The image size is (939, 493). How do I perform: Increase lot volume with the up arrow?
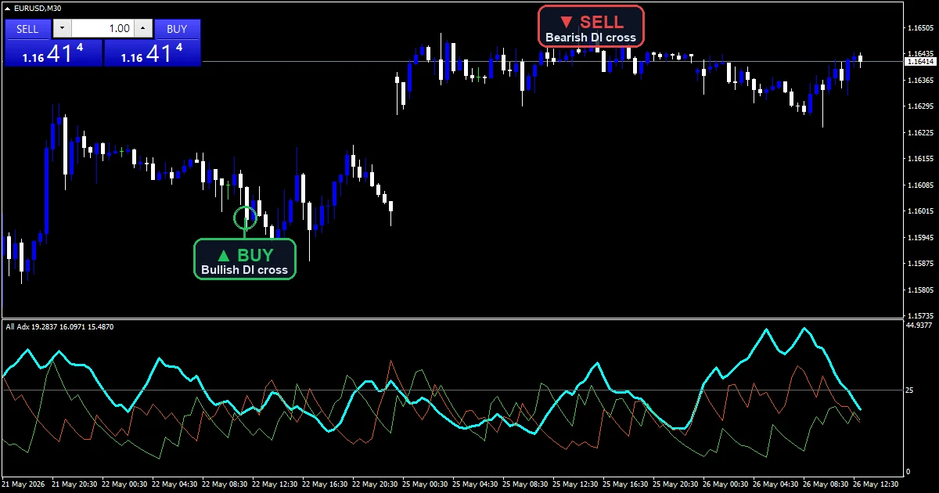(143, 29)
